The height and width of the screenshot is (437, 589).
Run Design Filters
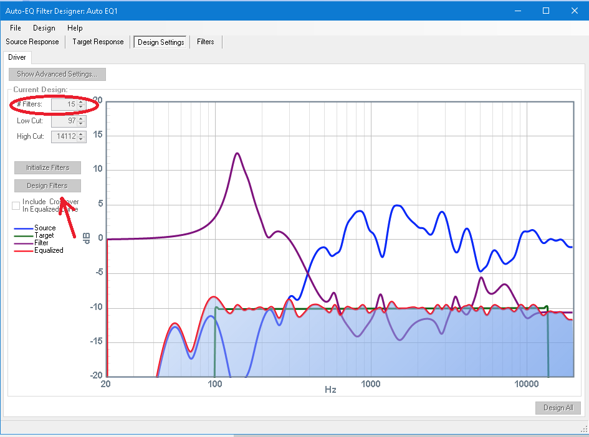point(47,186)
